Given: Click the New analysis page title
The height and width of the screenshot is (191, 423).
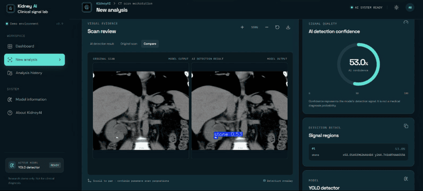Looking at the screenshot, I should pos(112,10).
